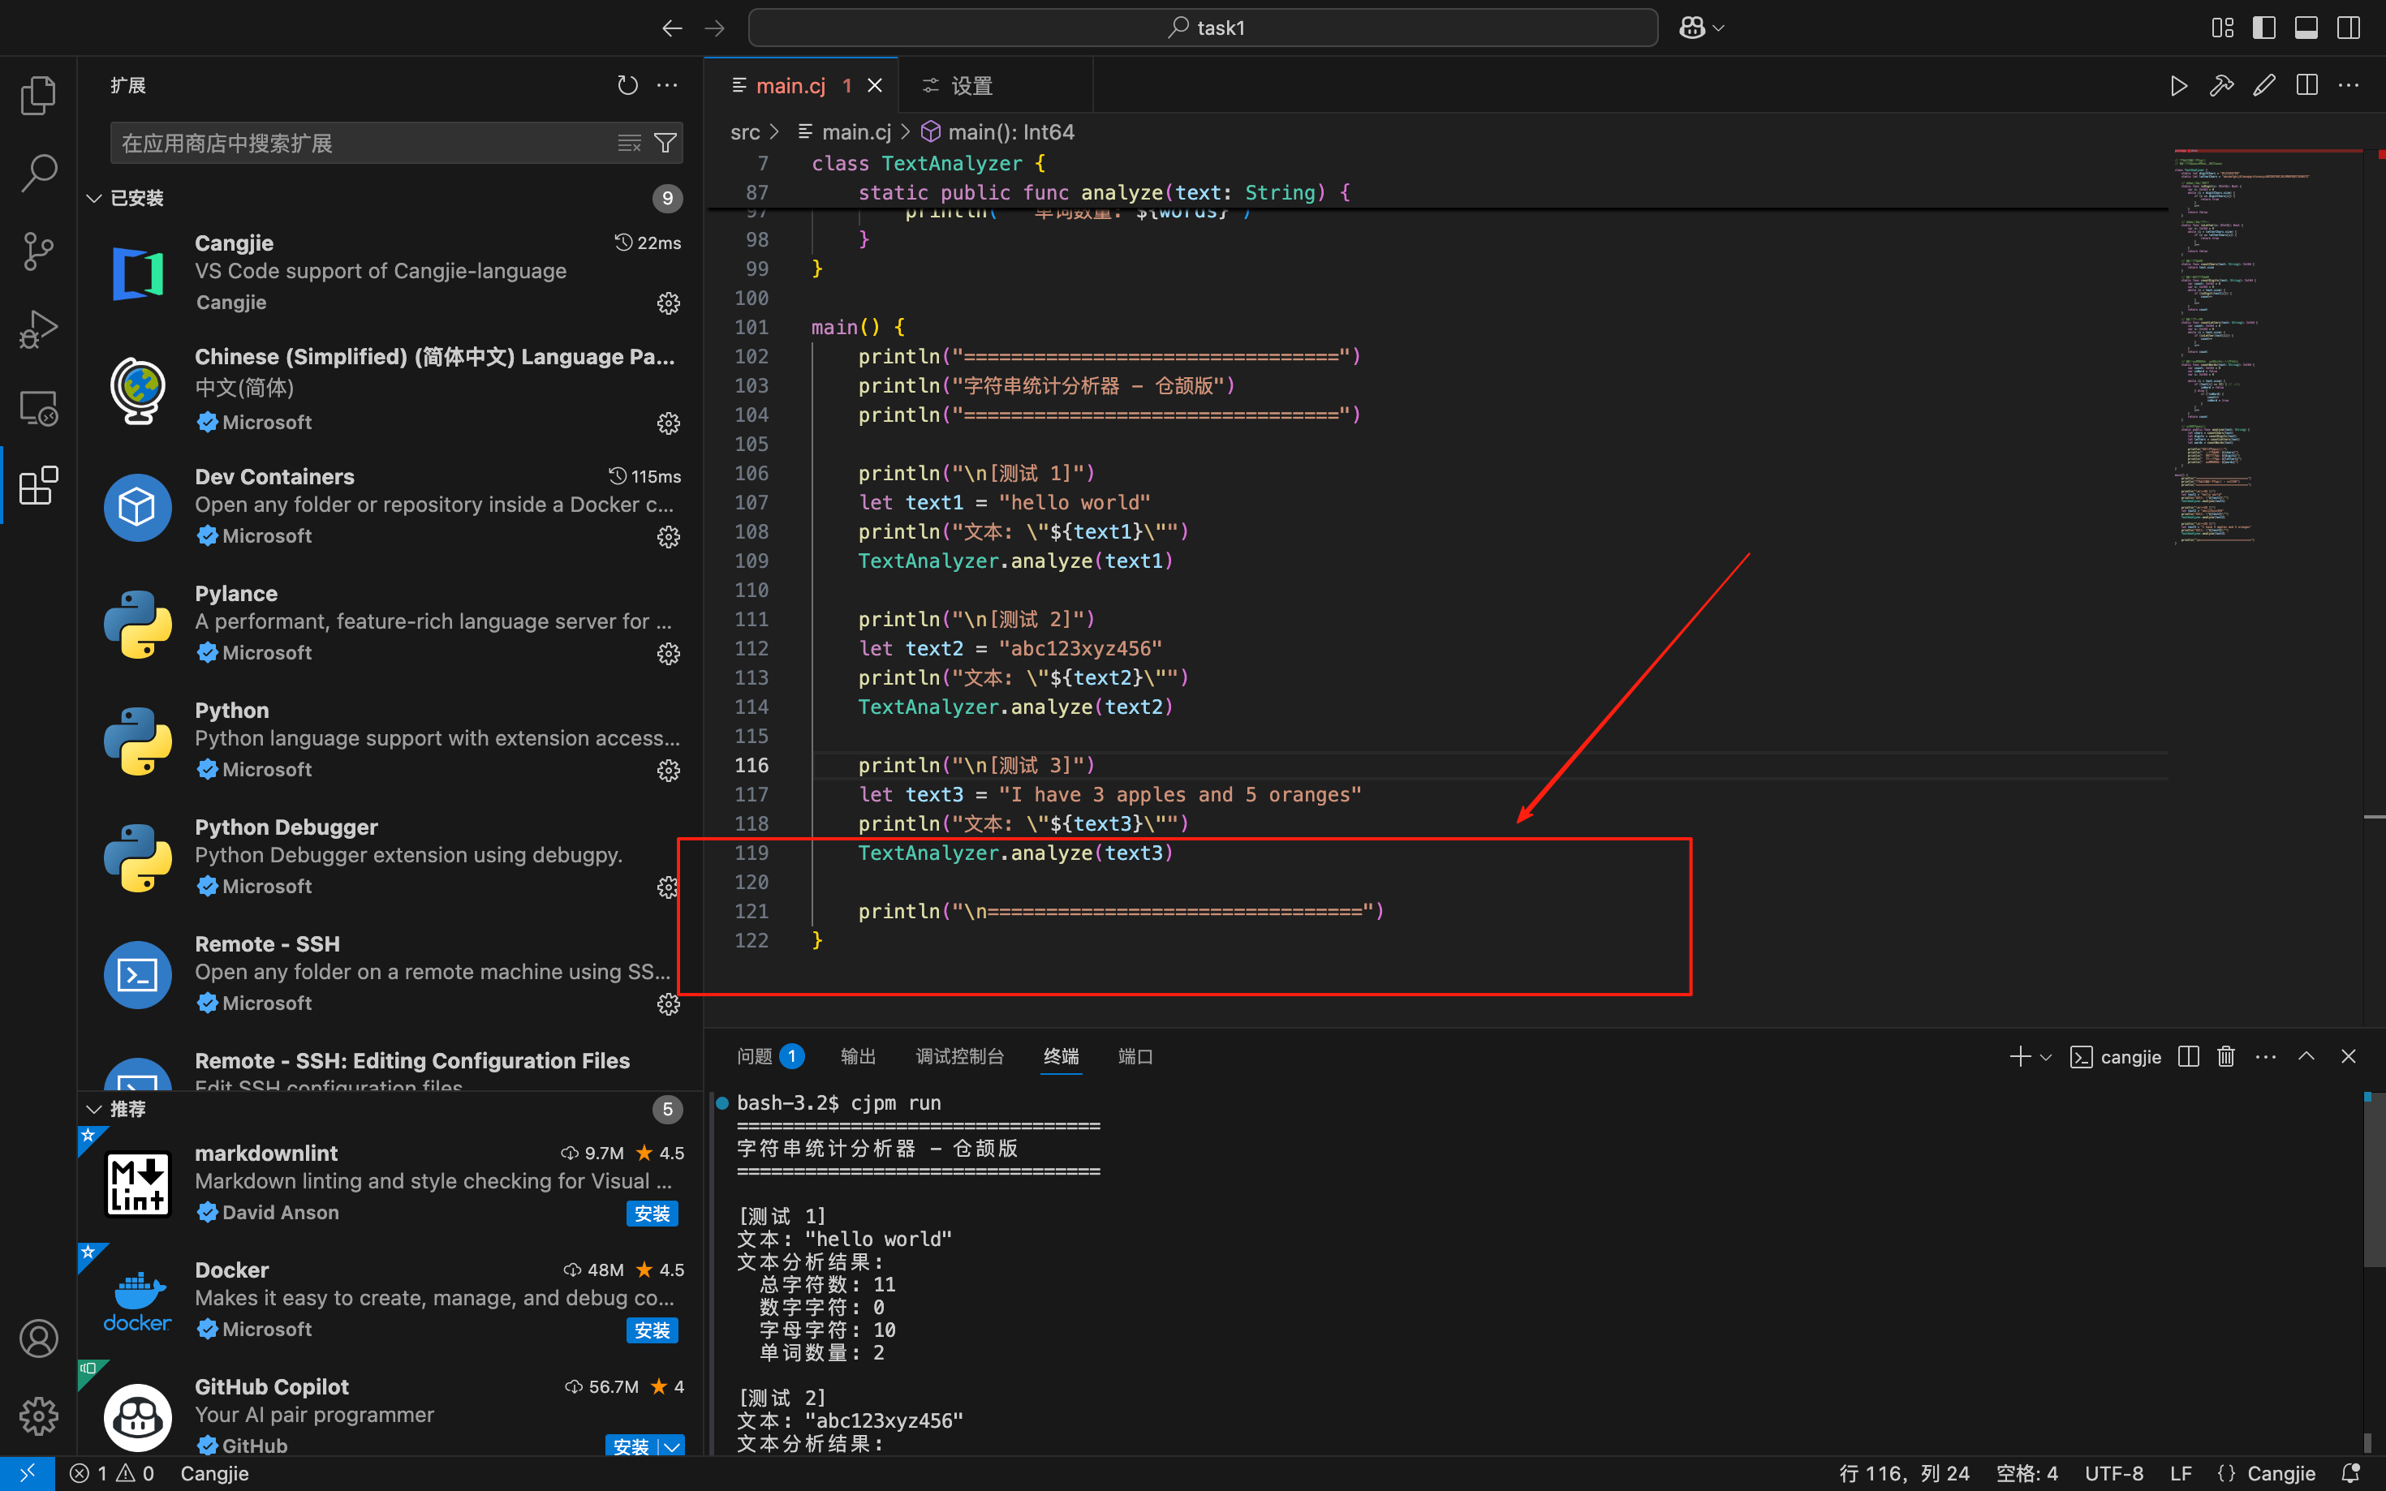Image resolution: width=2386 pixels, height=1491 pixels.
Task: Collapse the 推荐 recommended section
Action: pos(95,1110)
